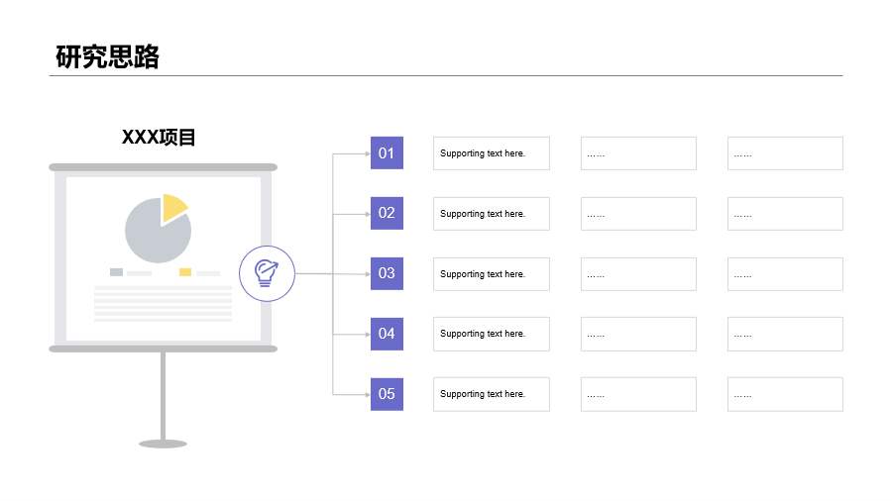Click the rightmost ellipsis box in row 05
The width and height of the screenshot is (892, 501).
(x=785, y=394)
